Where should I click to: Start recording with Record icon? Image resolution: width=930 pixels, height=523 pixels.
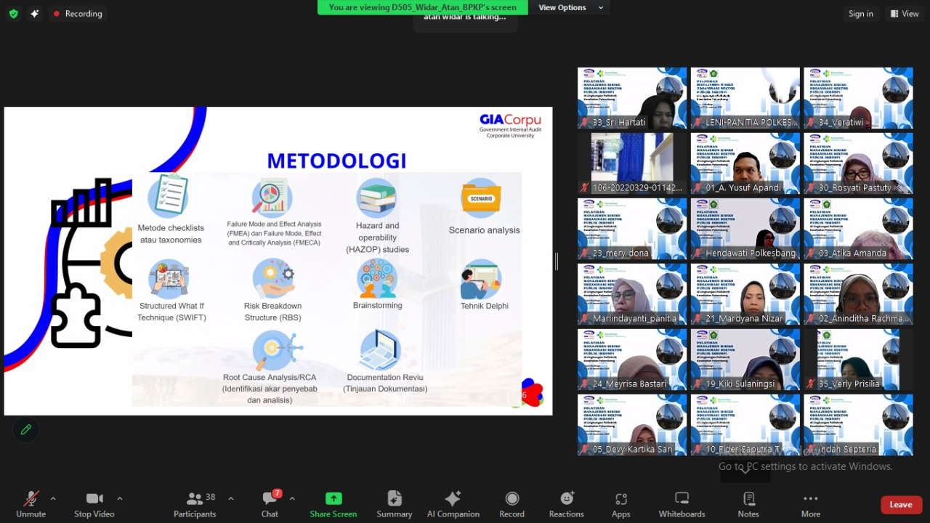click(511, 504)
